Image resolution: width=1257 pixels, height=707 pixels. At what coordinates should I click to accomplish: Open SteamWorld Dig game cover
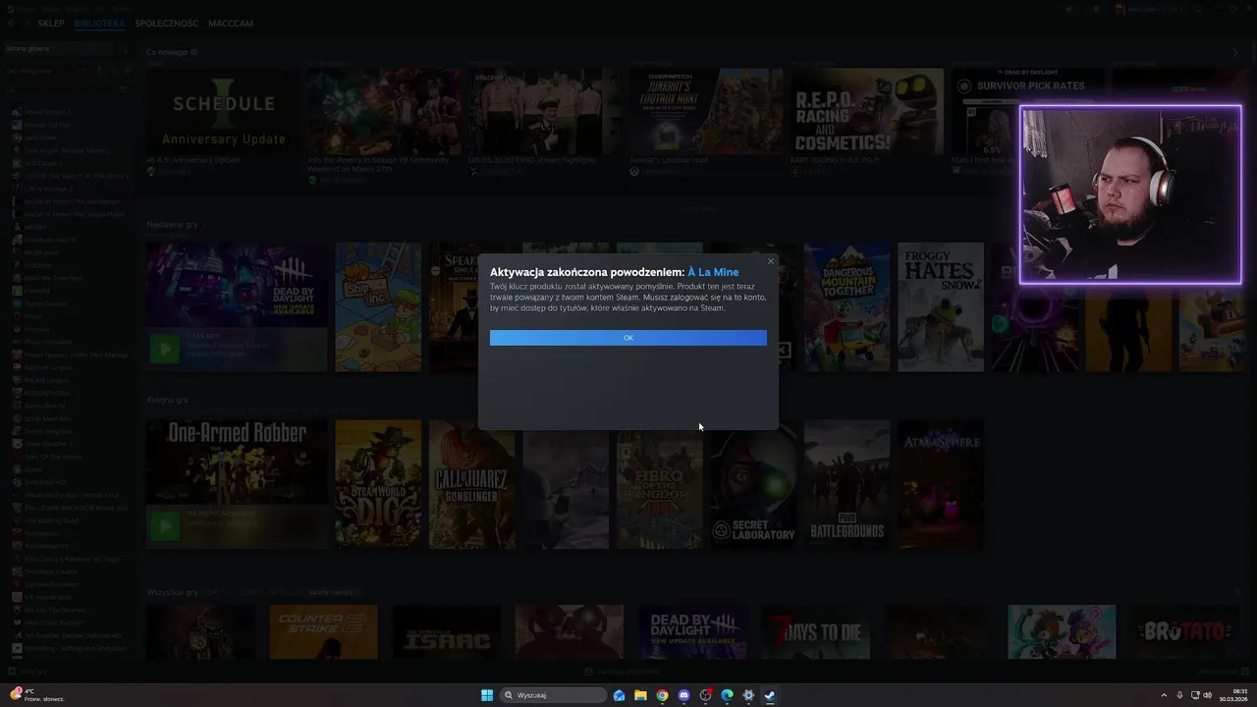coord(378,484)
